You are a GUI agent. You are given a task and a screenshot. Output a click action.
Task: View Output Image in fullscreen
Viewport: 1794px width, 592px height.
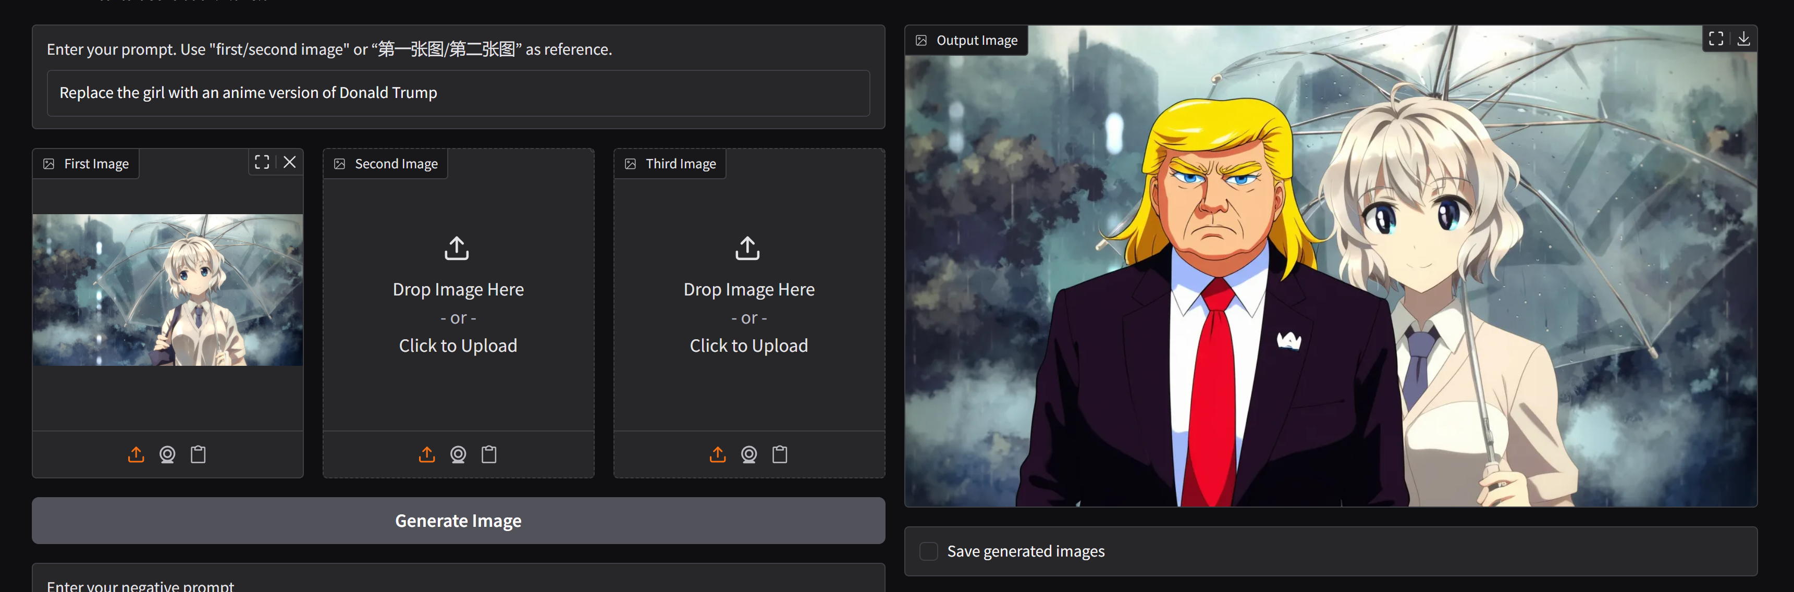1716,39
